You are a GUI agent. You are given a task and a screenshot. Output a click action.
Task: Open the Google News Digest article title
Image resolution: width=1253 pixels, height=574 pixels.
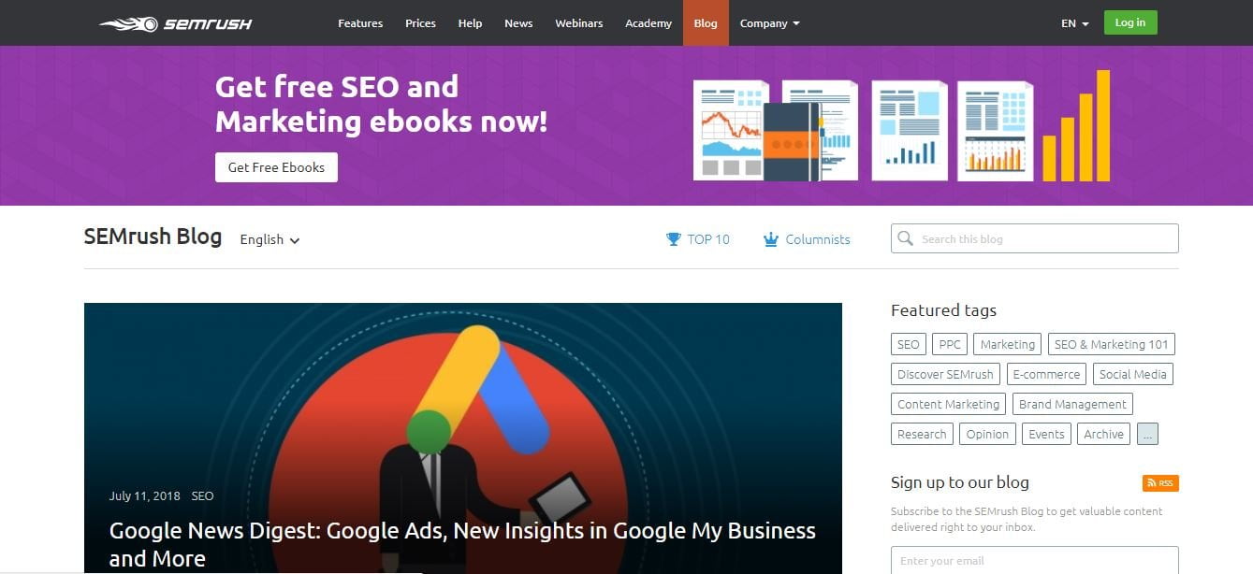pos(462,544)
